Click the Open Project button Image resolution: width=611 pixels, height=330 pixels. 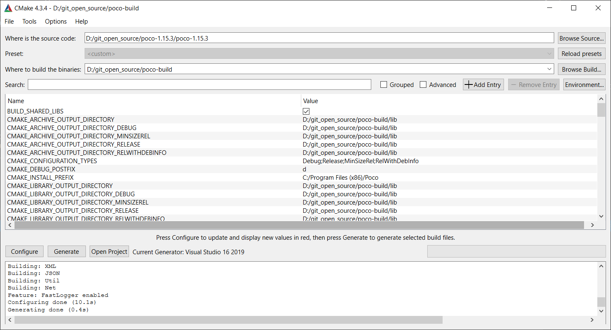[x=110, y=251]
